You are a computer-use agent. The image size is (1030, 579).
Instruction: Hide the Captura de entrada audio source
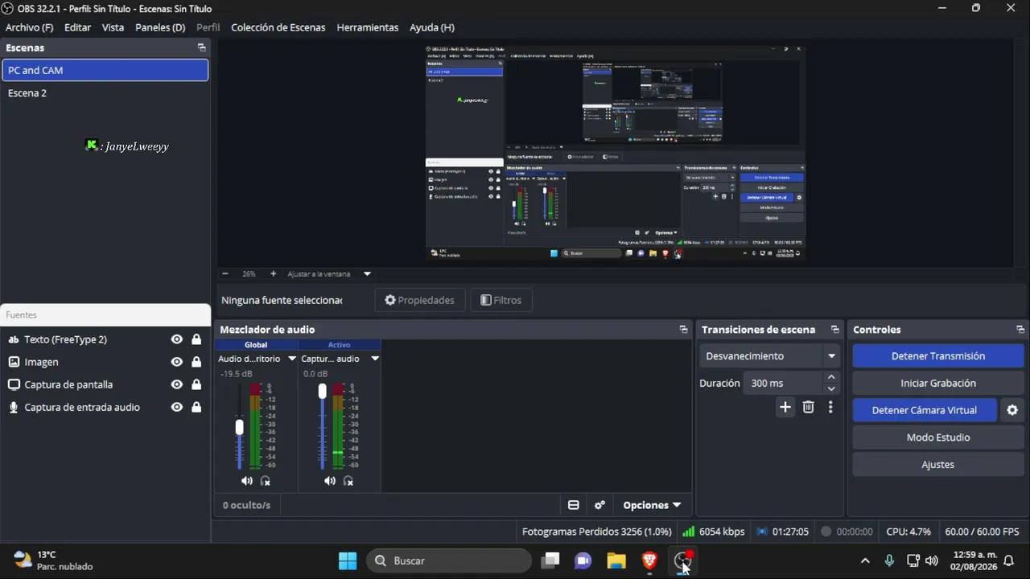pyautogui.click(x=177, y=407)
